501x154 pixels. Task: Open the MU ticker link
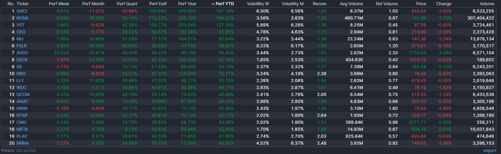(20, 39)
